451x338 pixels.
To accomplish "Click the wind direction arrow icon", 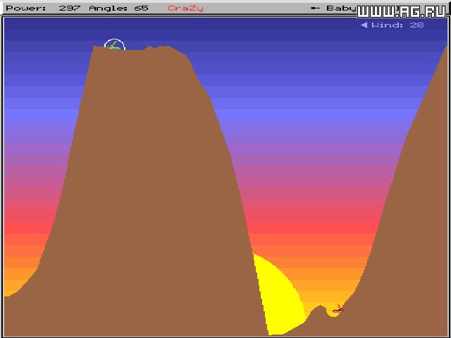I will (364, 25).
